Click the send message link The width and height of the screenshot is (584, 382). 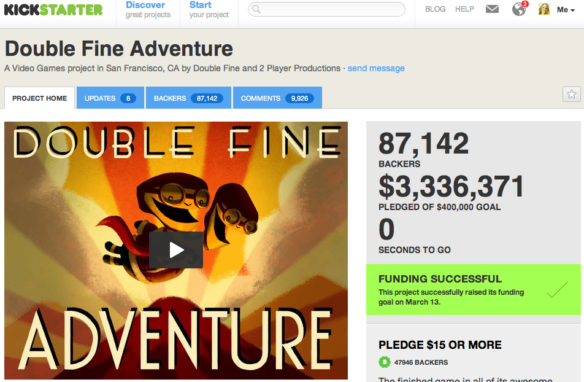pyautogui.click(x=376, y=68)
